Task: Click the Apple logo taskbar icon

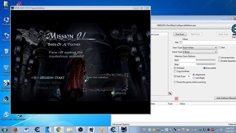Action: pos(91,130)
